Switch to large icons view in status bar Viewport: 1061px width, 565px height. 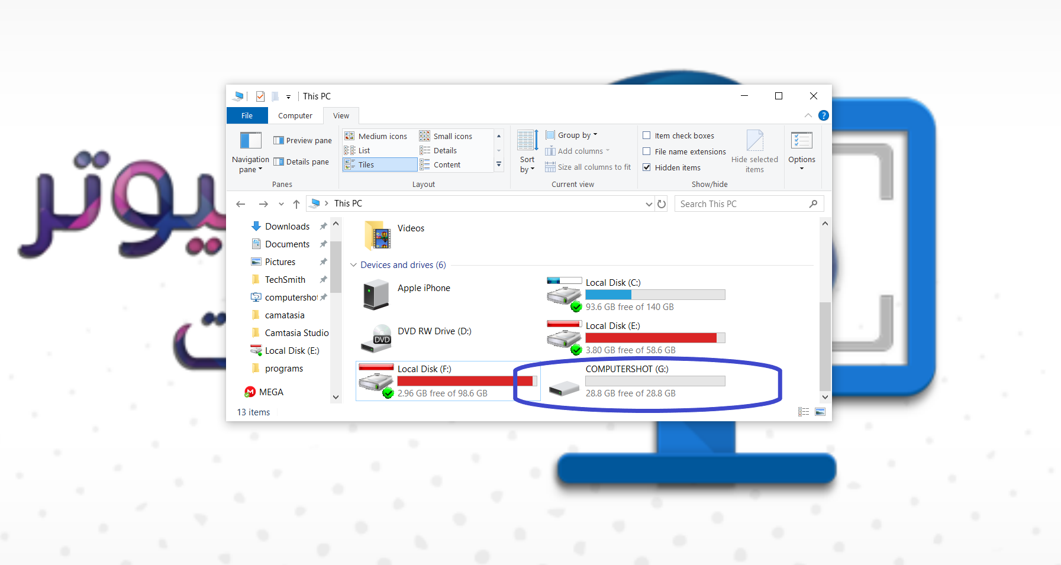[x=820, y=412]
